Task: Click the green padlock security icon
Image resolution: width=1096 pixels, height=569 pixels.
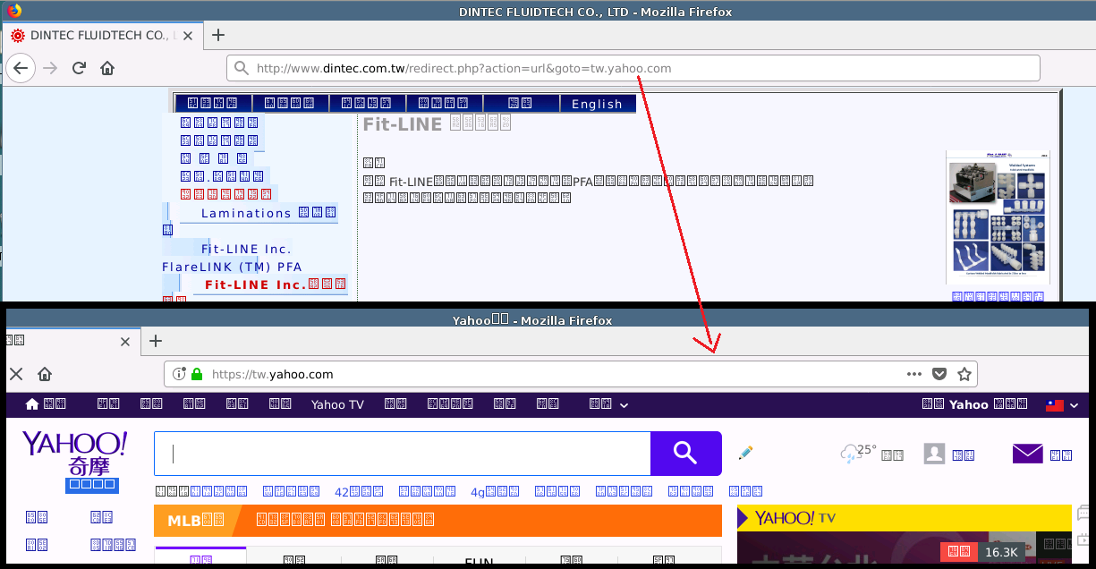Action: point(197,374)
